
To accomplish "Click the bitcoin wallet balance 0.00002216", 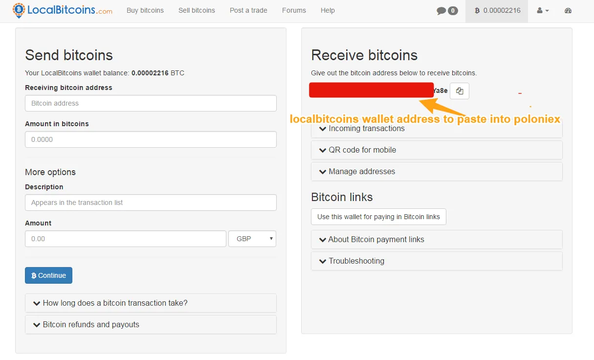I will tap(497, 11).
